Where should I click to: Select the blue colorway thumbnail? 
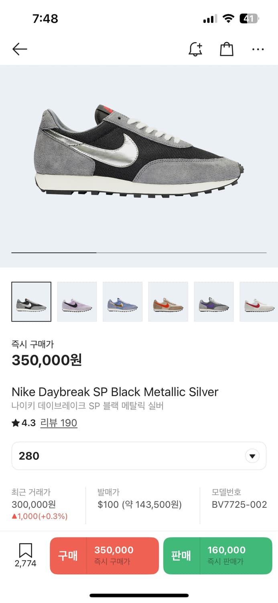(x=123, y=302)
